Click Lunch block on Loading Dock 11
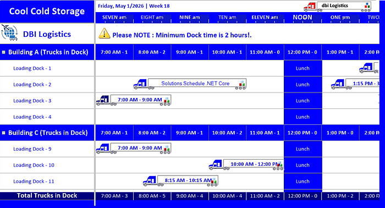This screenshot has height=208, width=385. point(302,181)
